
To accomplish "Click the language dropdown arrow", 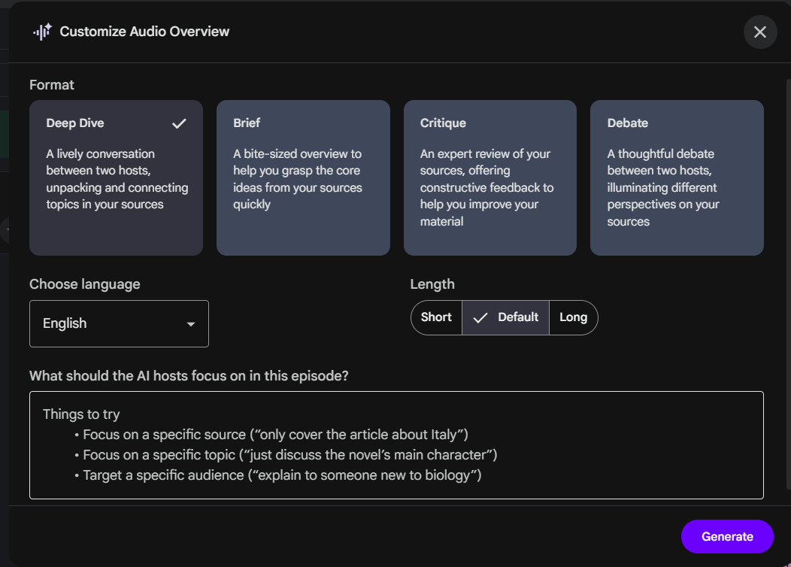I will (x=191, y=324).
